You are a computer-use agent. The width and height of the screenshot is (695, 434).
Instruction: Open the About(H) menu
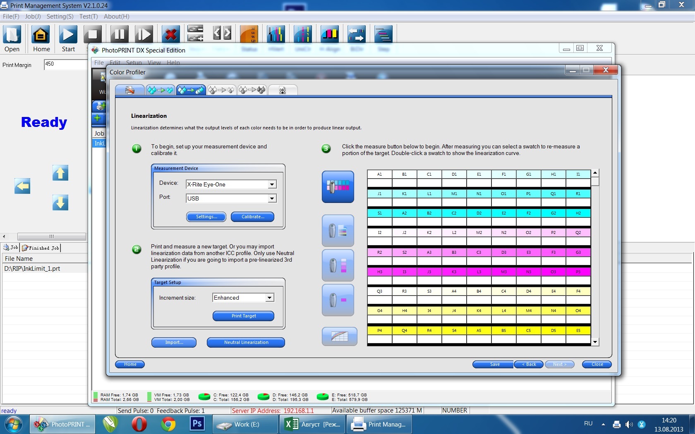pyautogui.click(x=116, y=17)
